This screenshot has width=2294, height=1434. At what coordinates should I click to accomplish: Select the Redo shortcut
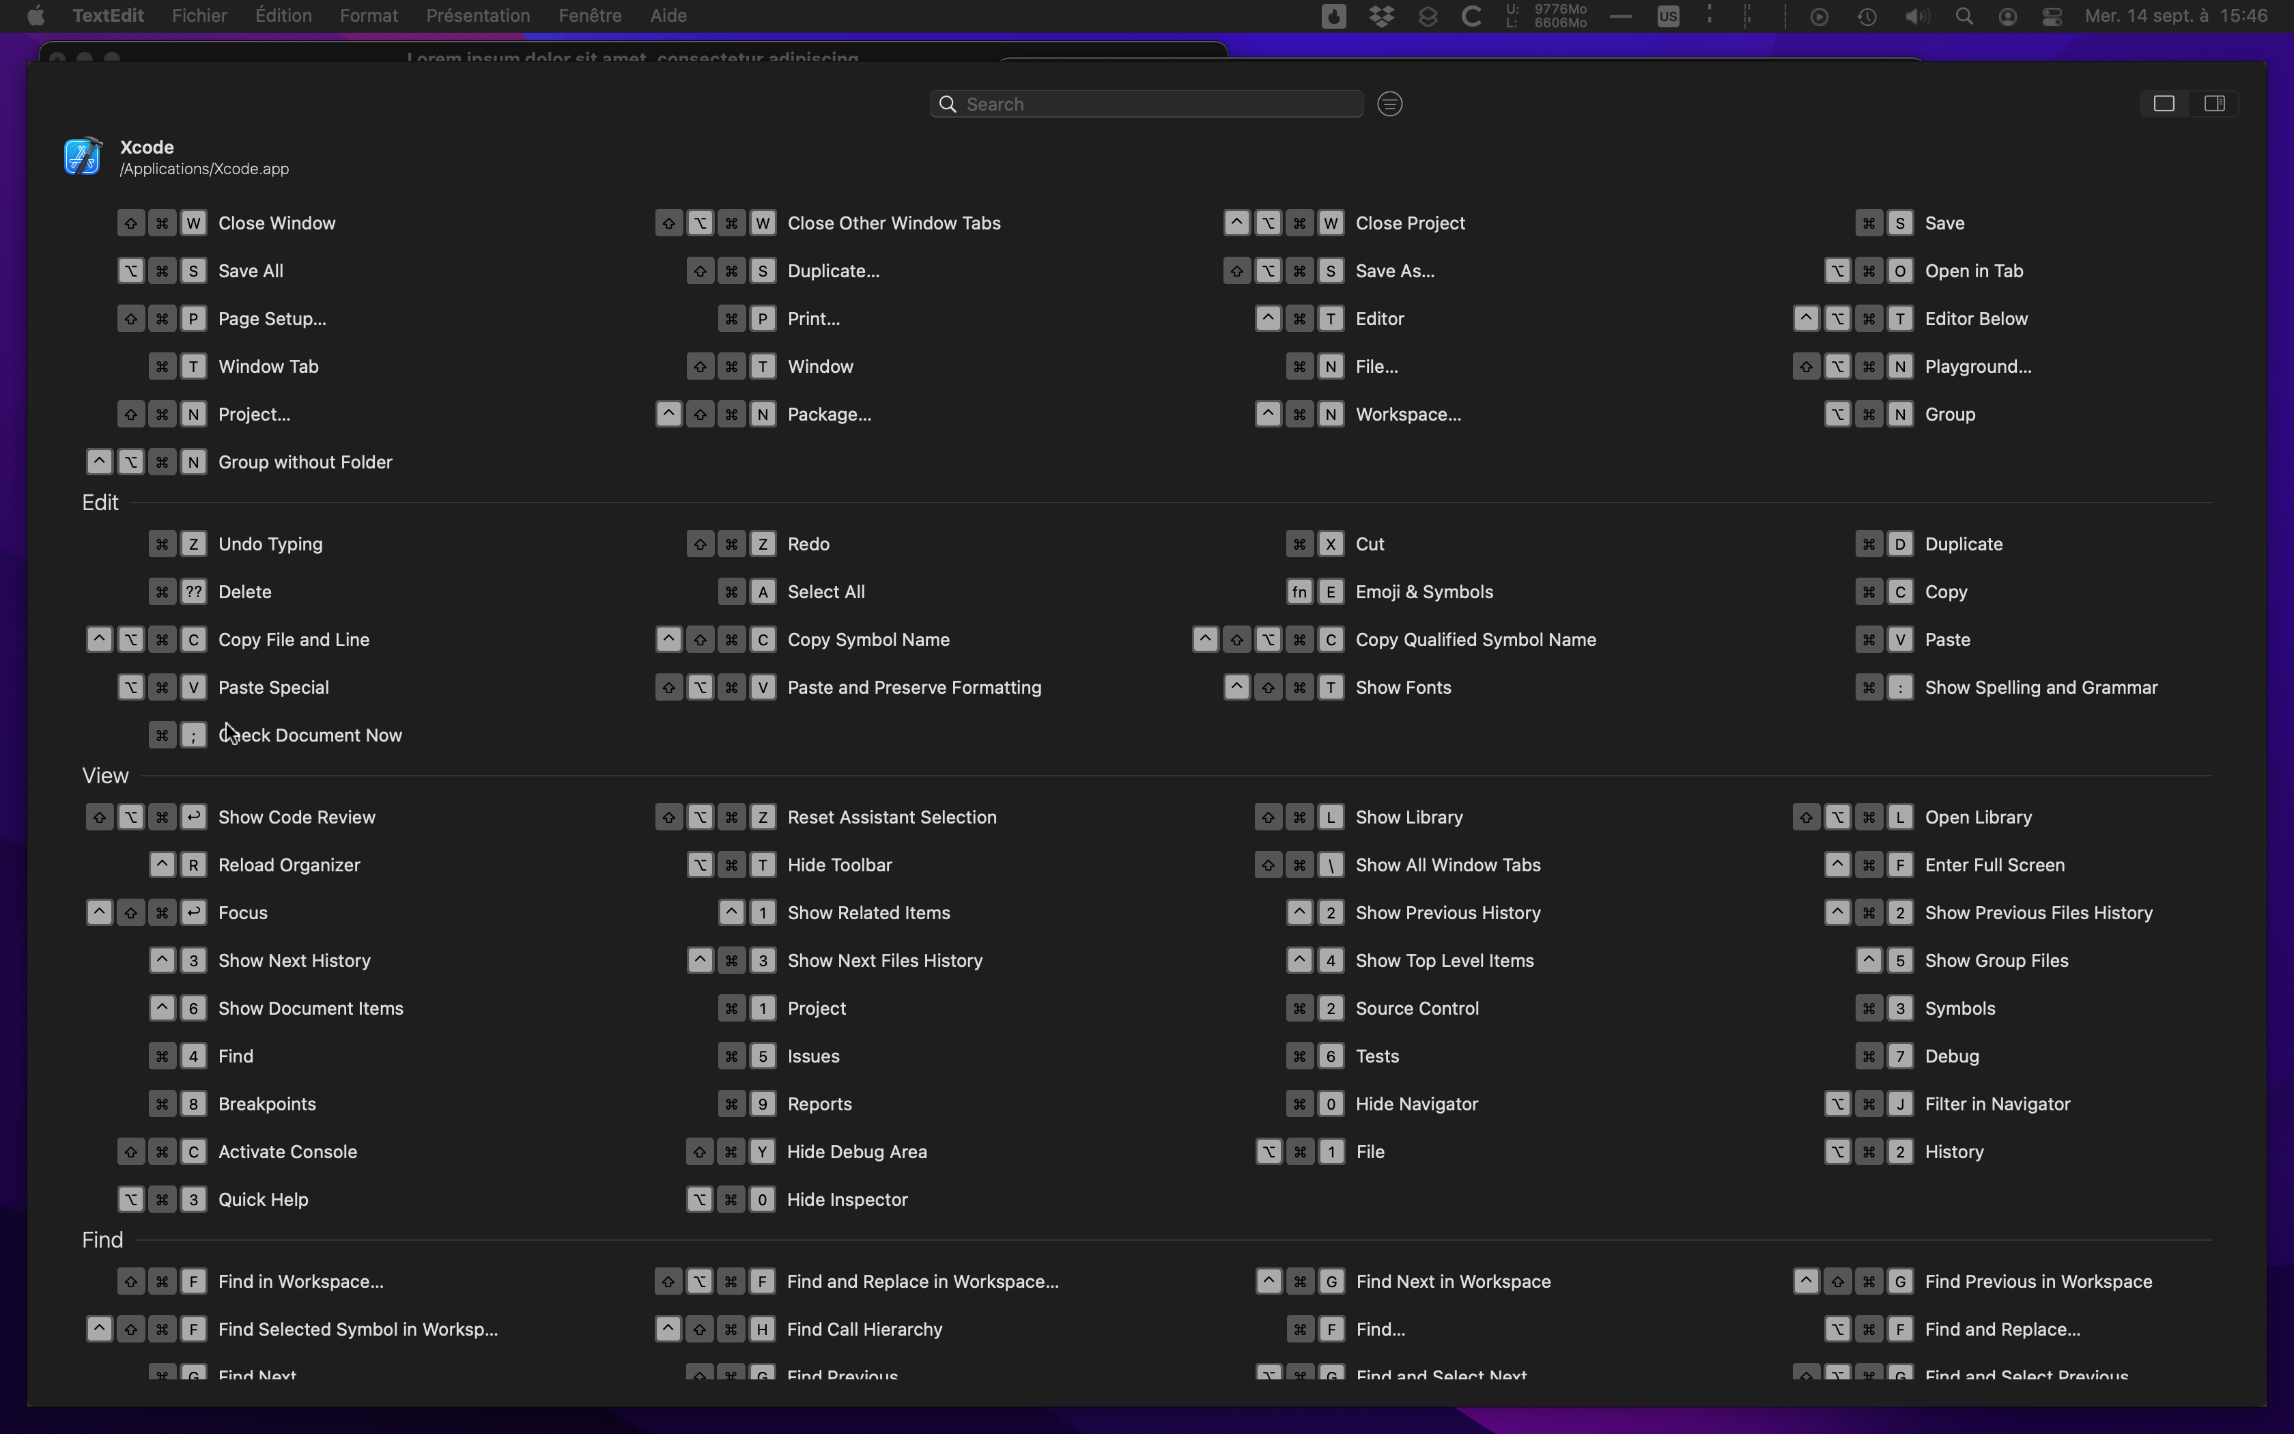[759, 544]
